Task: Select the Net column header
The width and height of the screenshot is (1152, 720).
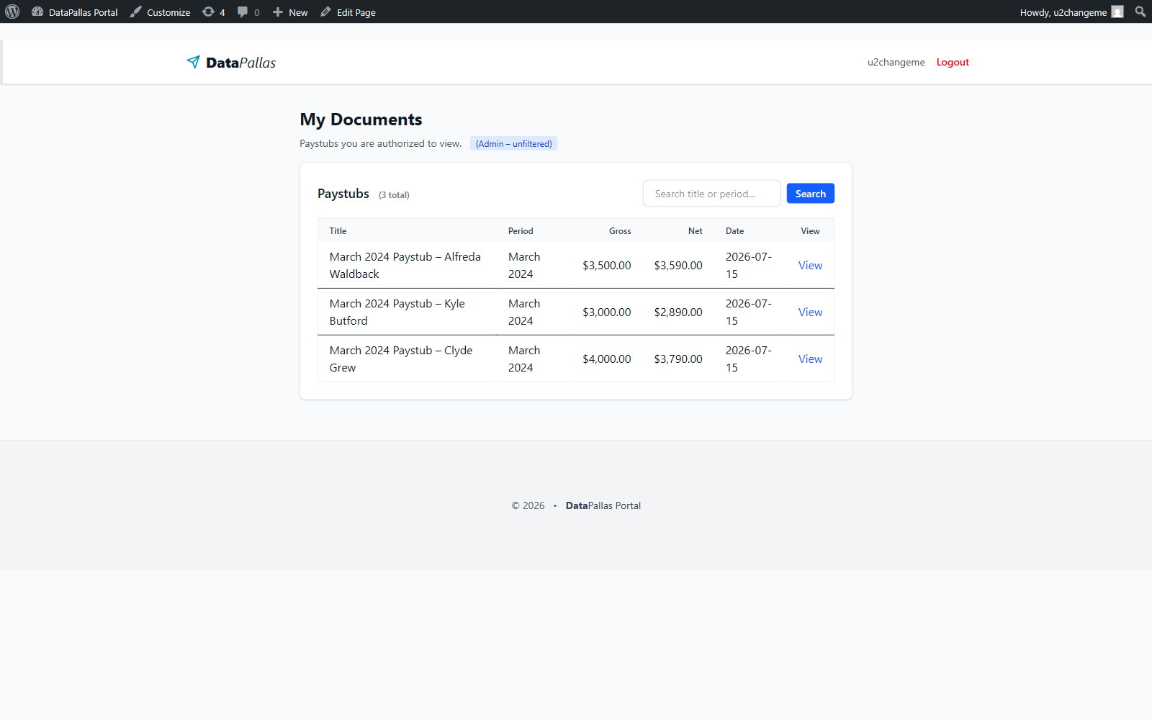Action: [x=695, y=231]
